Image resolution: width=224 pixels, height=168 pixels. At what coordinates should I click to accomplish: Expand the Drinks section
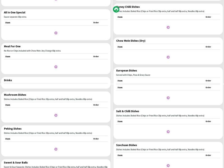pos(8,80)
